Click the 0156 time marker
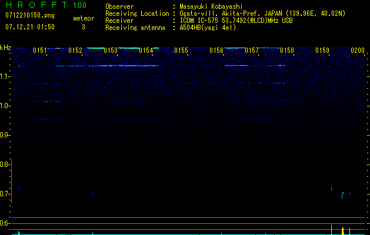370x235 pixels. pyautogui.click(x=216, y=51)
